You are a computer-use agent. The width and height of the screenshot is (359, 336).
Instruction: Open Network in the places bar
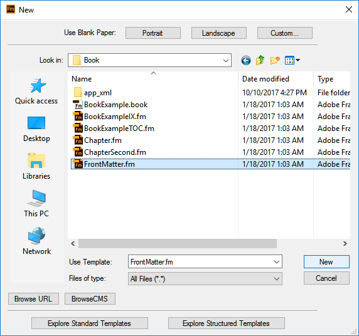[x=36, y=241]
